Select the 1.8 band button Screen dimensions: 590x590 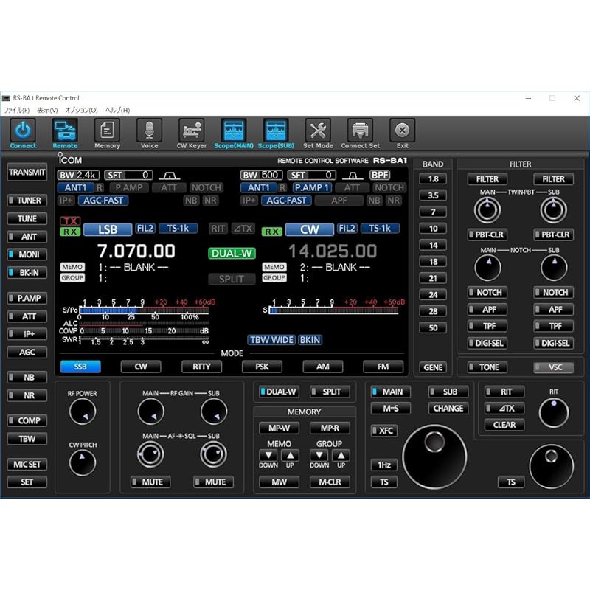pyautogui.click(x=433, y=178)
